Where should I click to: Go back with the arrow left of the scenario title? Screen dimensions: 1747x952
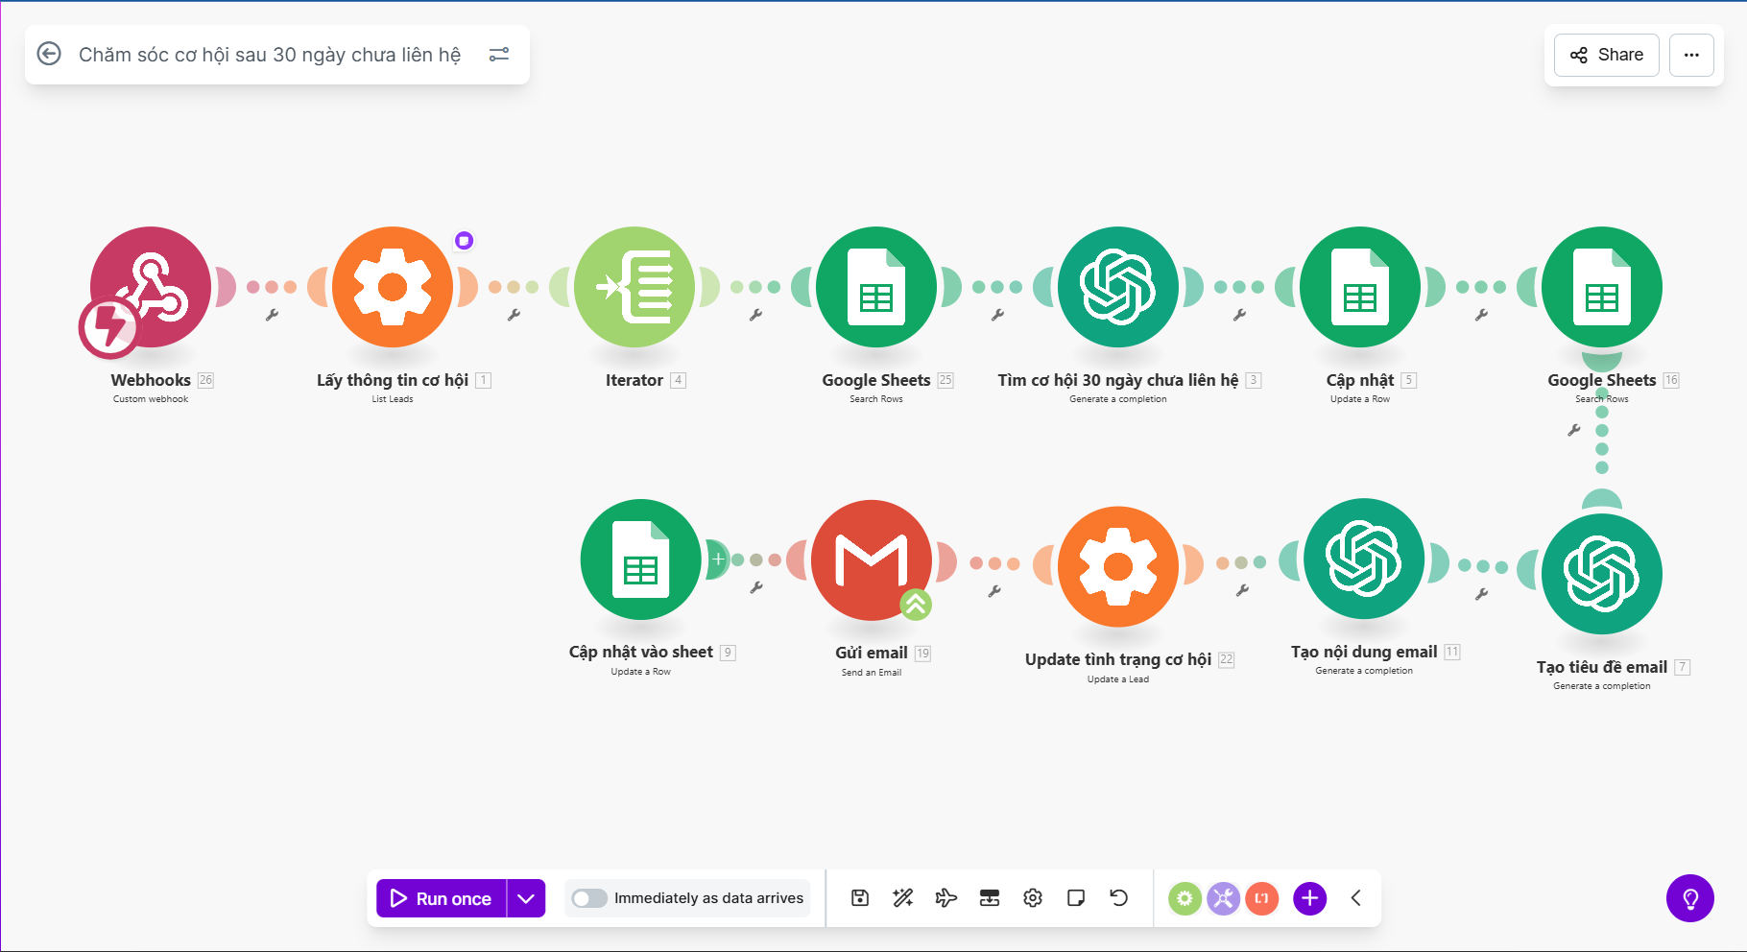point(49,54)
